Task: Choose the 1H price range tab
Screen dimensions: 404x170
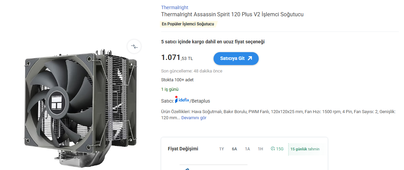Action: [x=260, y=149]
